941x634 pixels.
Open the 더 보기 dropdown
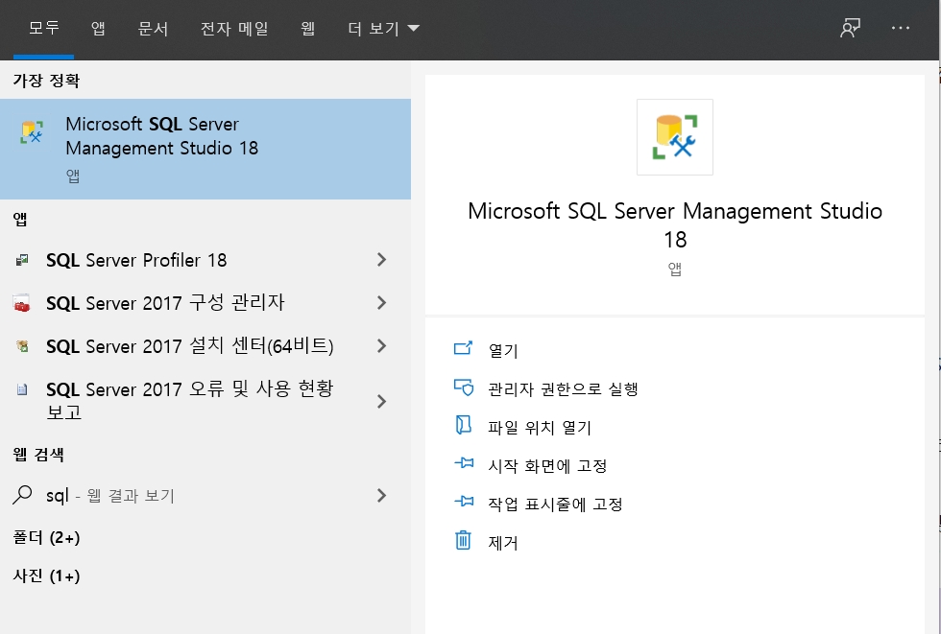coord(383,29)
